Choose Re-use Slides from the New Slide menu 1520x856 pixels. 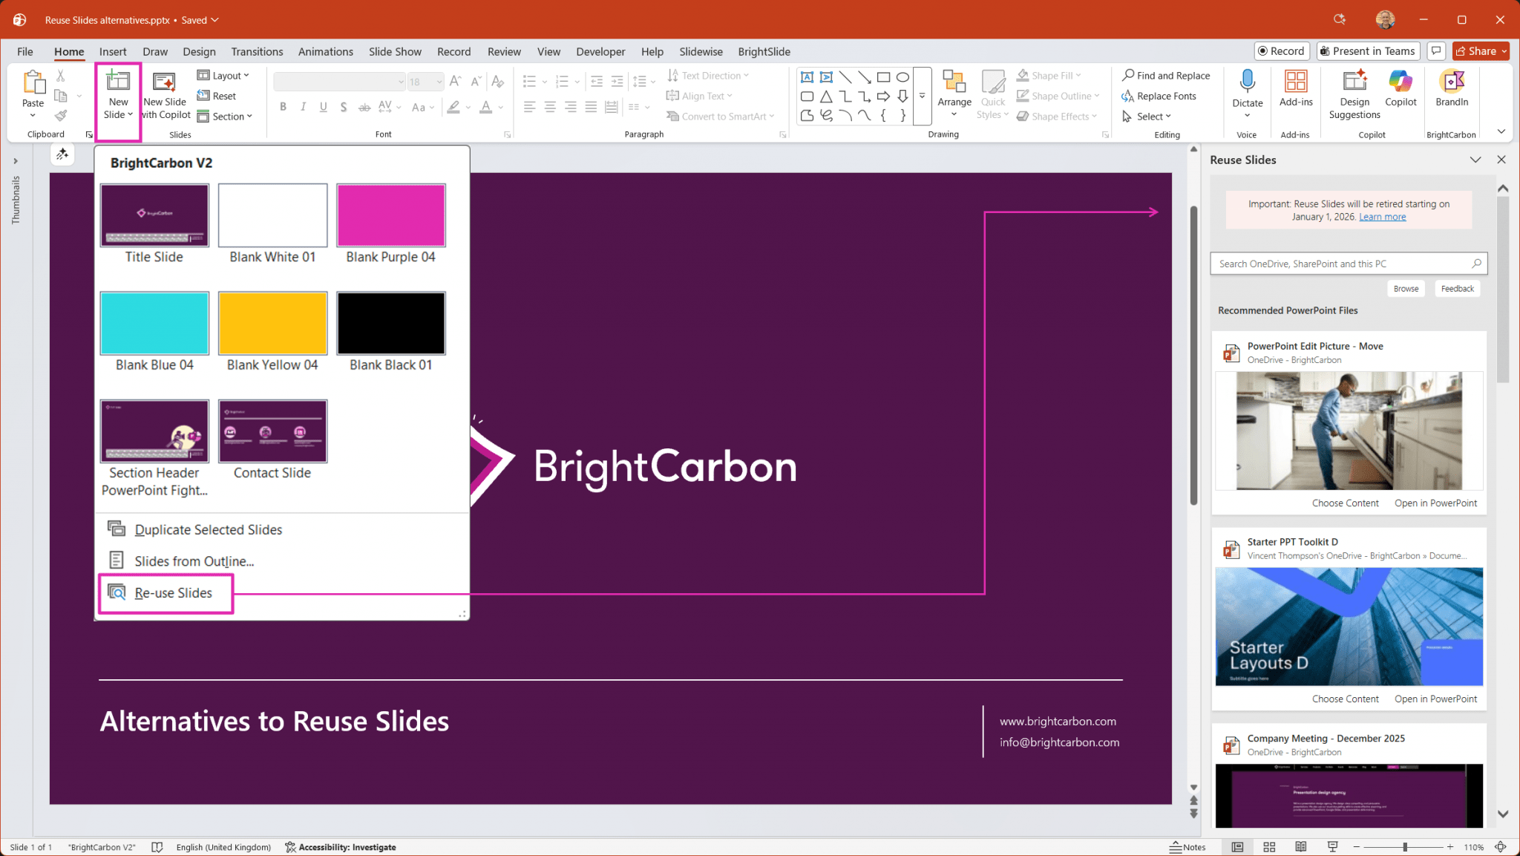click(x=172, y=592)
